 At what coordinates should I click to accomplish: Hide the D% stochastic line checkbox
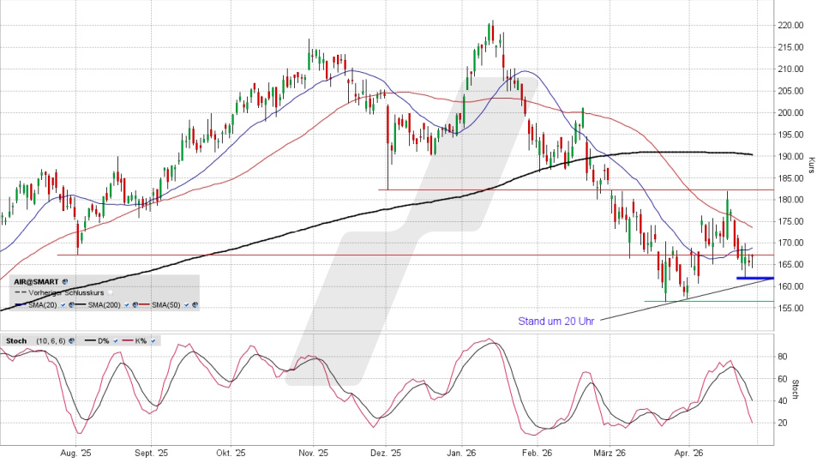point(116,340)
